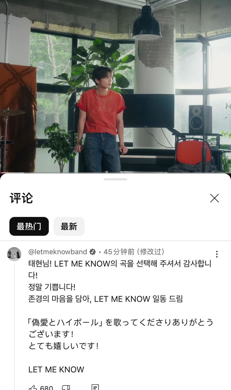Open the three-dot comment options menu

[x=217, y=254]
